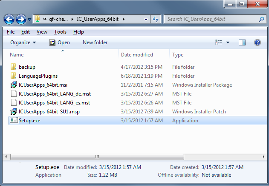Screen dimensions: 269x186
Task: Refresh the folder view in the address bar
Action: (x=156, y=19)
